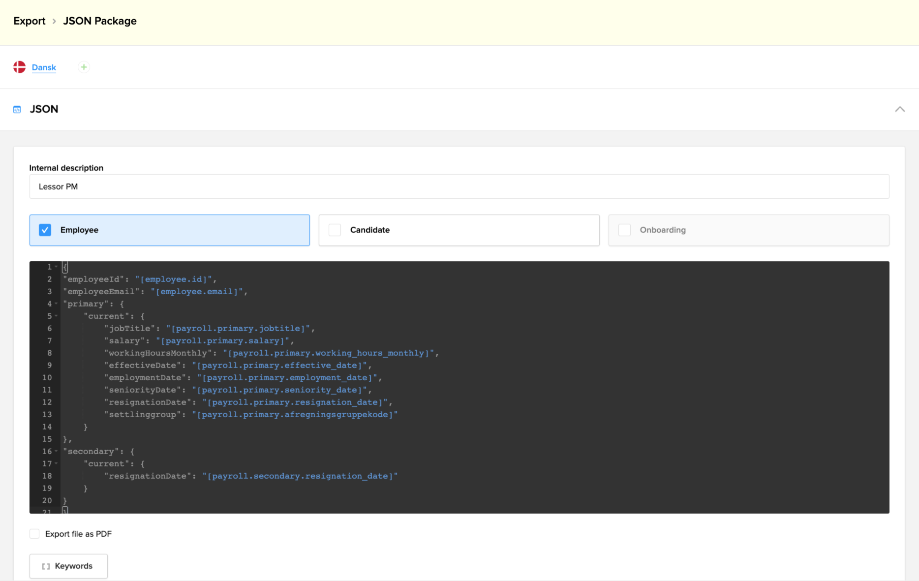Select the Dansk language tab
Image resolution: width=919 pixels, height=581 pixels.
point(44,67)
